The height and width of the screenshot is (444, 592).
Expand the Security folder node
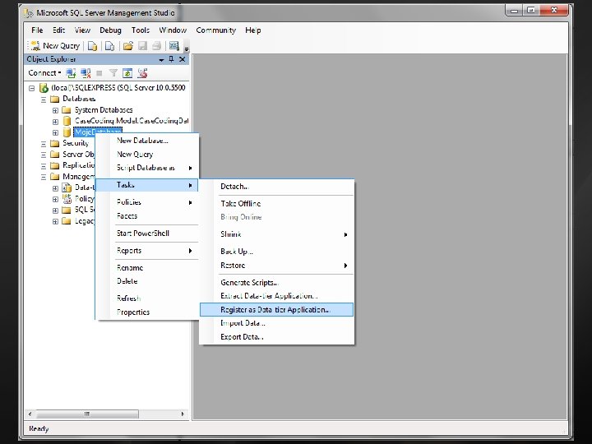point(44,144)
